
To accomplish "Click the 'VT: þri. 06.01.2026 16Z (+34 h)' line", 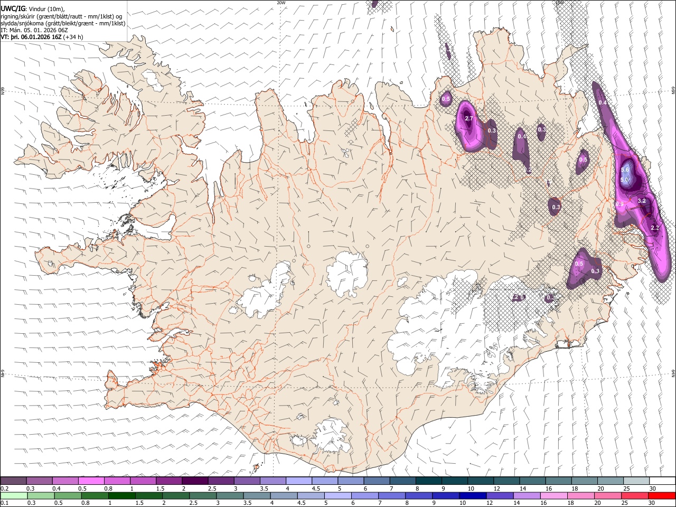I will [x=42, y=37].
